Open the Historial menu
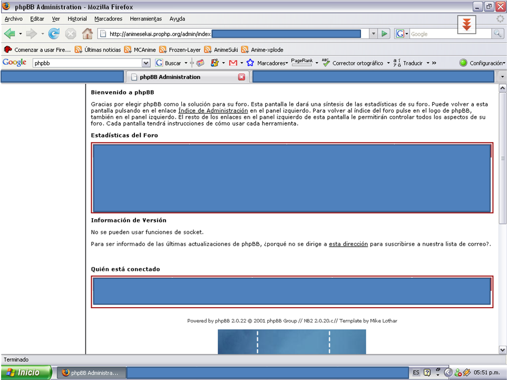Viewport: 507px width, 380px height. (77, 19)
